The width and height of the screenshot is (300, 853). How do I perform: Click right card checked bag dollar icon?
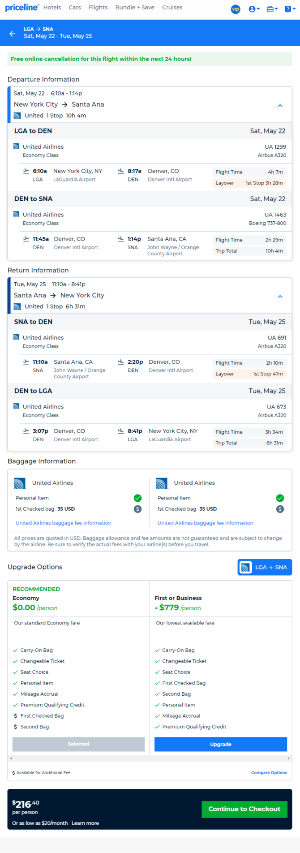(x=280, y=509)
